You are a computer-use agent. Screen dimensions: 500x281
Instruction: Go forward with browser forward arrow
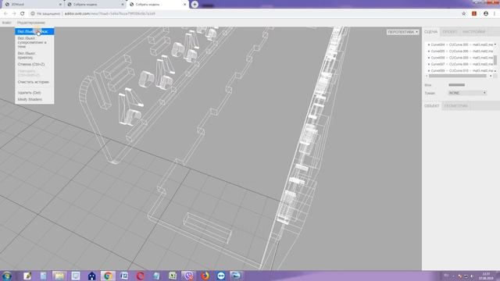point(14,14)
